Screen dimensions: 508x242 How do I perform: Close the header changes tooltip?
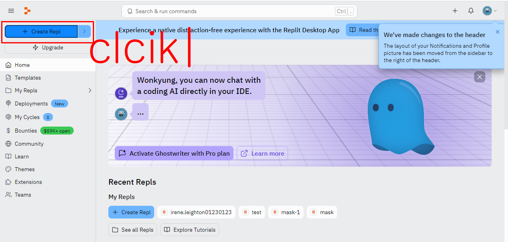[x=497, y=32]
